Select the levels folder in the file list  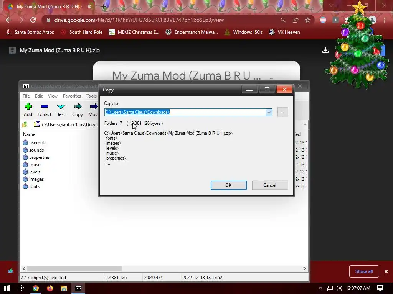coord(31,172)
